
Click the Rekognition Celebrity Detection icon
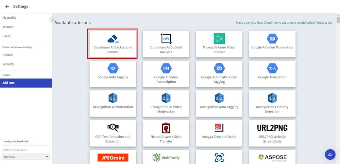(x=272, y=98)
